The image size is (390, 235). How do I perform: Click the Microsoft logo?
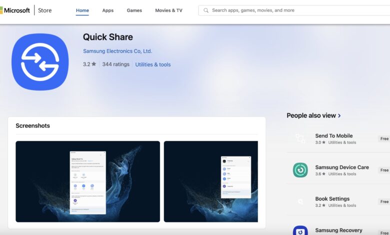coord(15,10)
